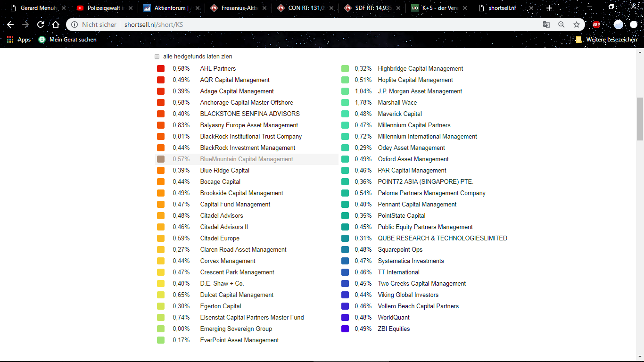The width and height of the screenshot is (644, 362).
Task: Click the Blue Ridge Capital entry
Action: [225, 170]
